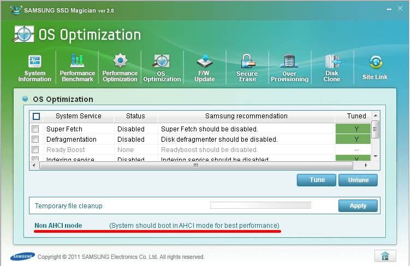This screenshot has height=266, width=411.
Task: Check the Indexing service checkbox
Action: click(35, 159)
